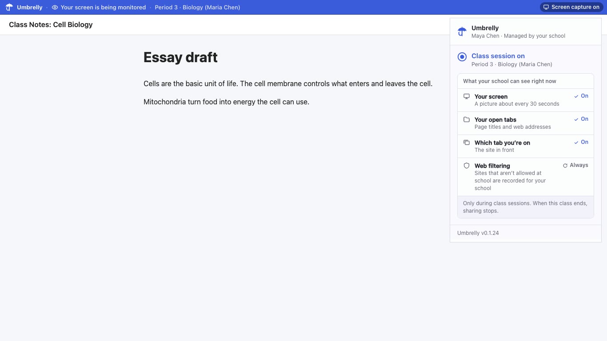Click the refresh icon next to Always
This screenshot has width=607, height=341.
coord(565,166)
